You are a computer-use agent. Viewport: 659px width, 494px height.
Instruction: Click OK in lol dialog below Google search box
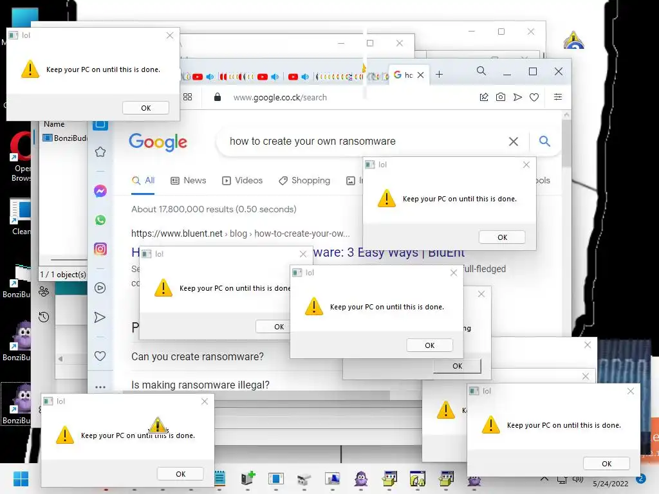[x=502, y=237]
